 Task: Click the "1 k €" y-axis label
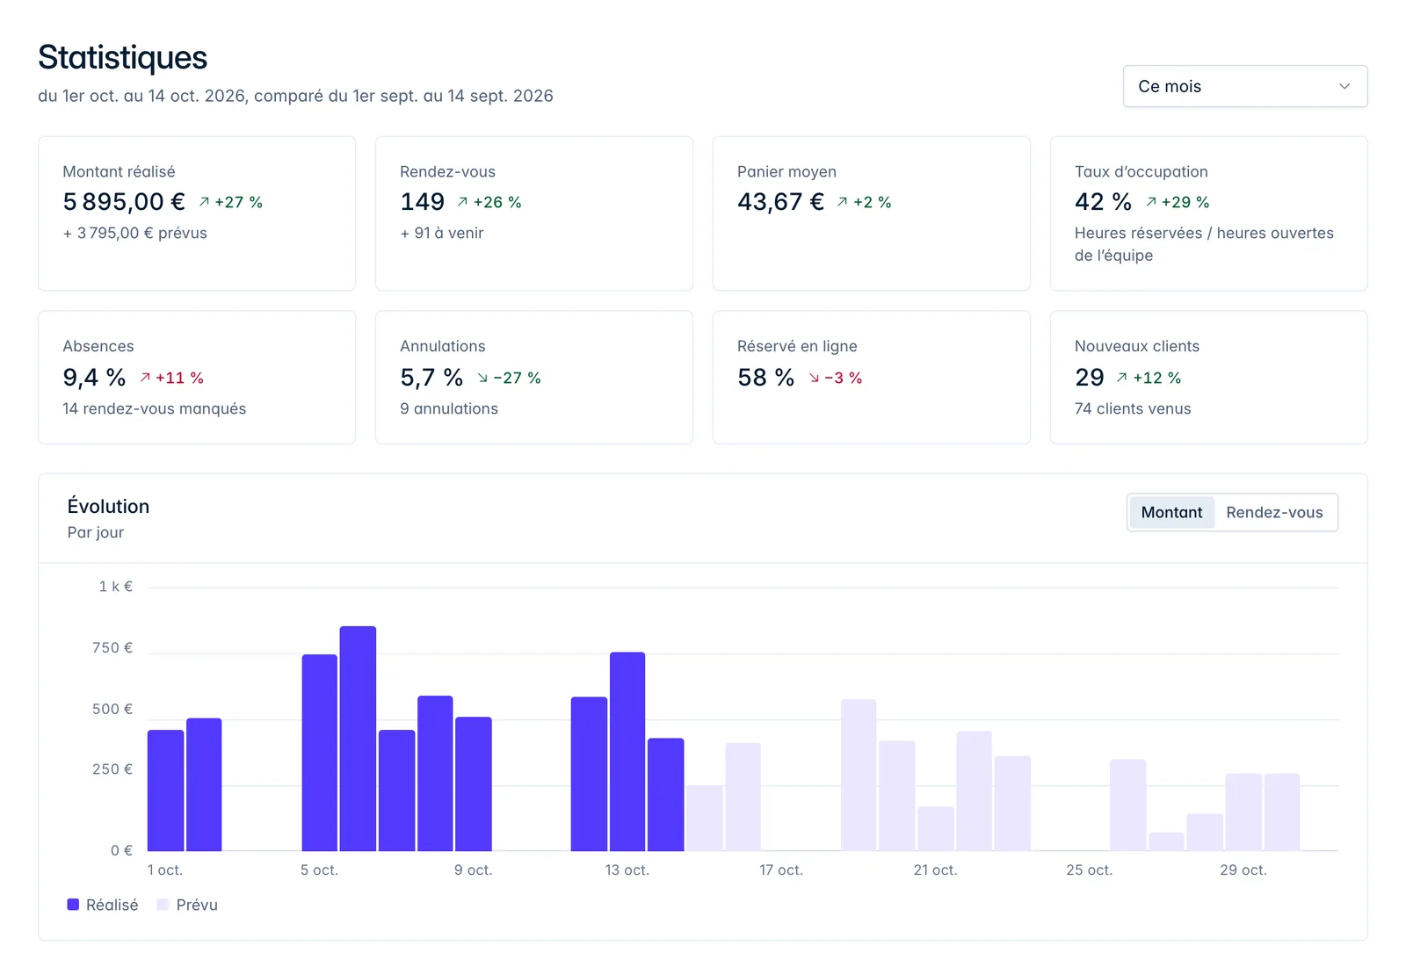(116, 587)
